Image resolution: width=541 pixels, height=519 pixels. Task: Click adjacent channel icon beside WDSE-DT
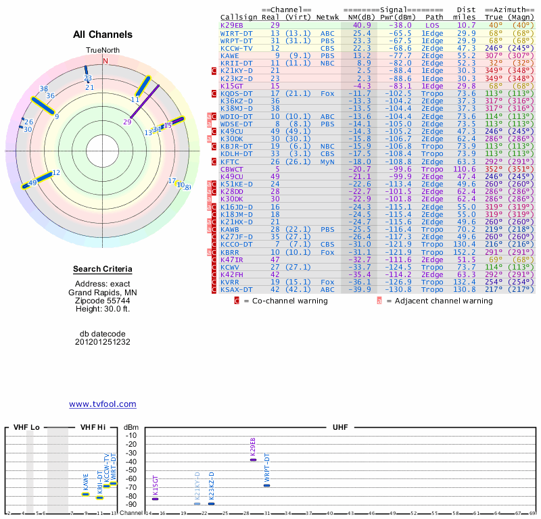(x=210, y=124)
